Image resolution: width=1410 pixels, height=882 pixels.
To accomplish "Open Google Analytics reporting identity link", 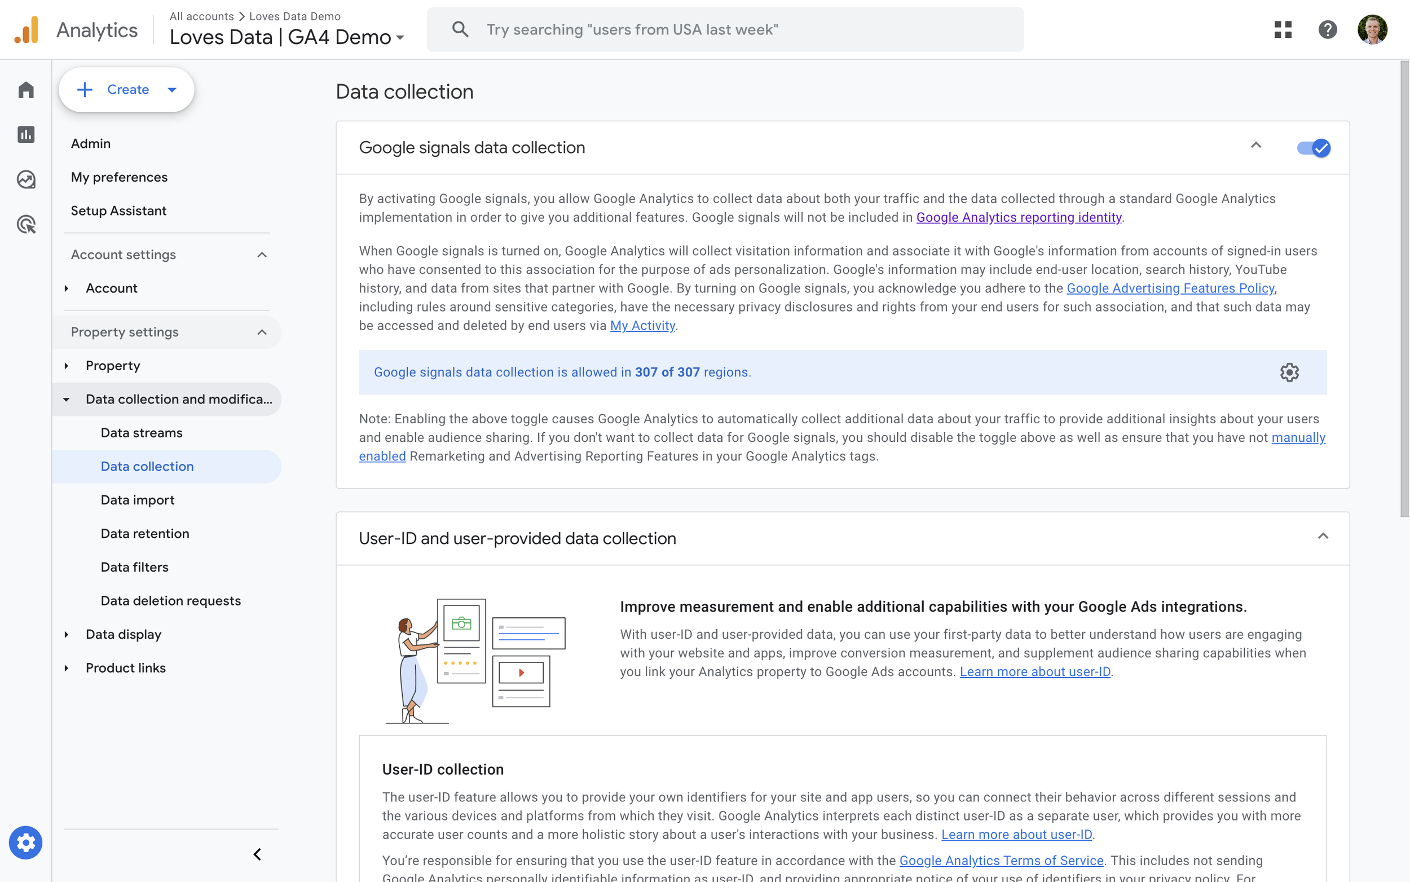I will 1019,218.
